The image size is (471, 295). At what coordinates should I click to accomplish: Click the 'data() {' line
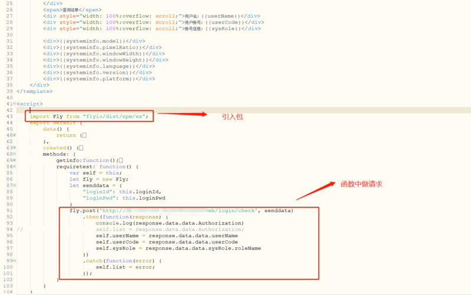click(x=56, y=129)
